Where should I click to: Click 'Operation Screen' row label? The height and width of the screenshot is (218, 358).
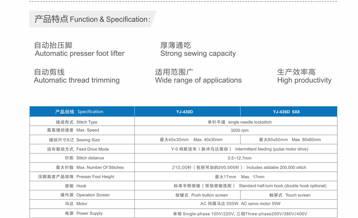93,195
